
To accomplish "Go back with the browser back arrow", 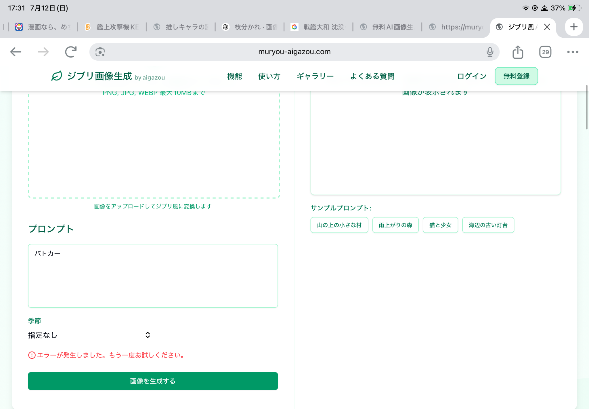I will (x=16, y=52).
